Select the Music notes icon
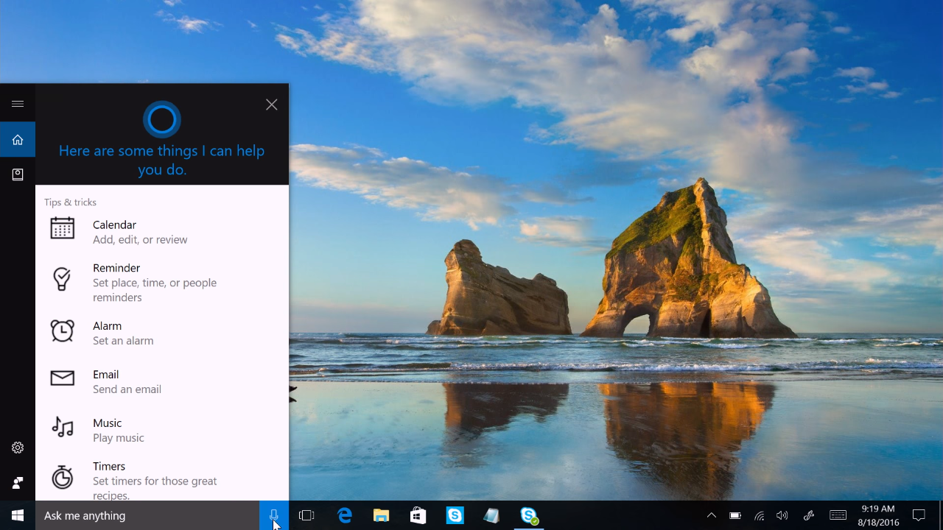Viewport: 943px width, 530px height. (x=63, y=428)
